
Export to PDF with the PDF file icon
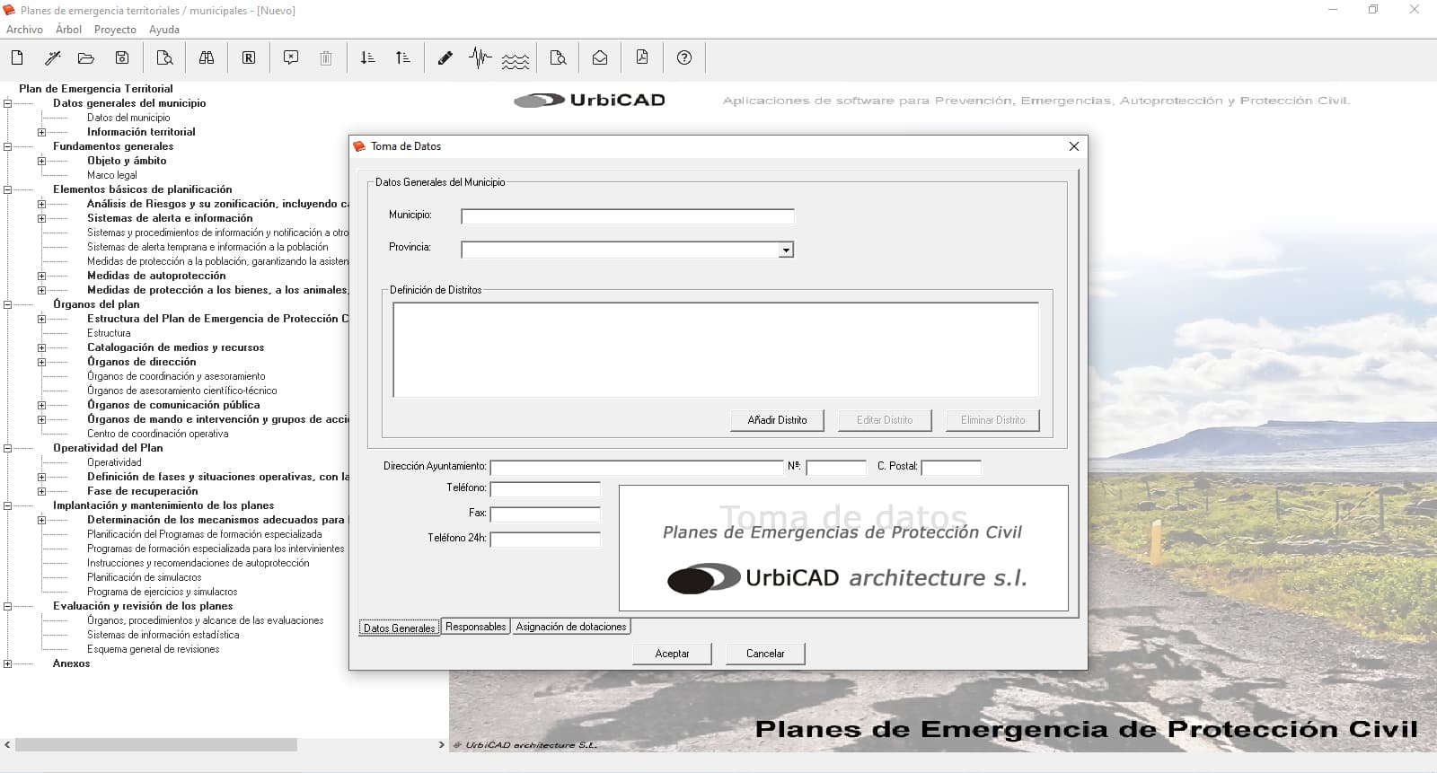click(x=642, y=57)
